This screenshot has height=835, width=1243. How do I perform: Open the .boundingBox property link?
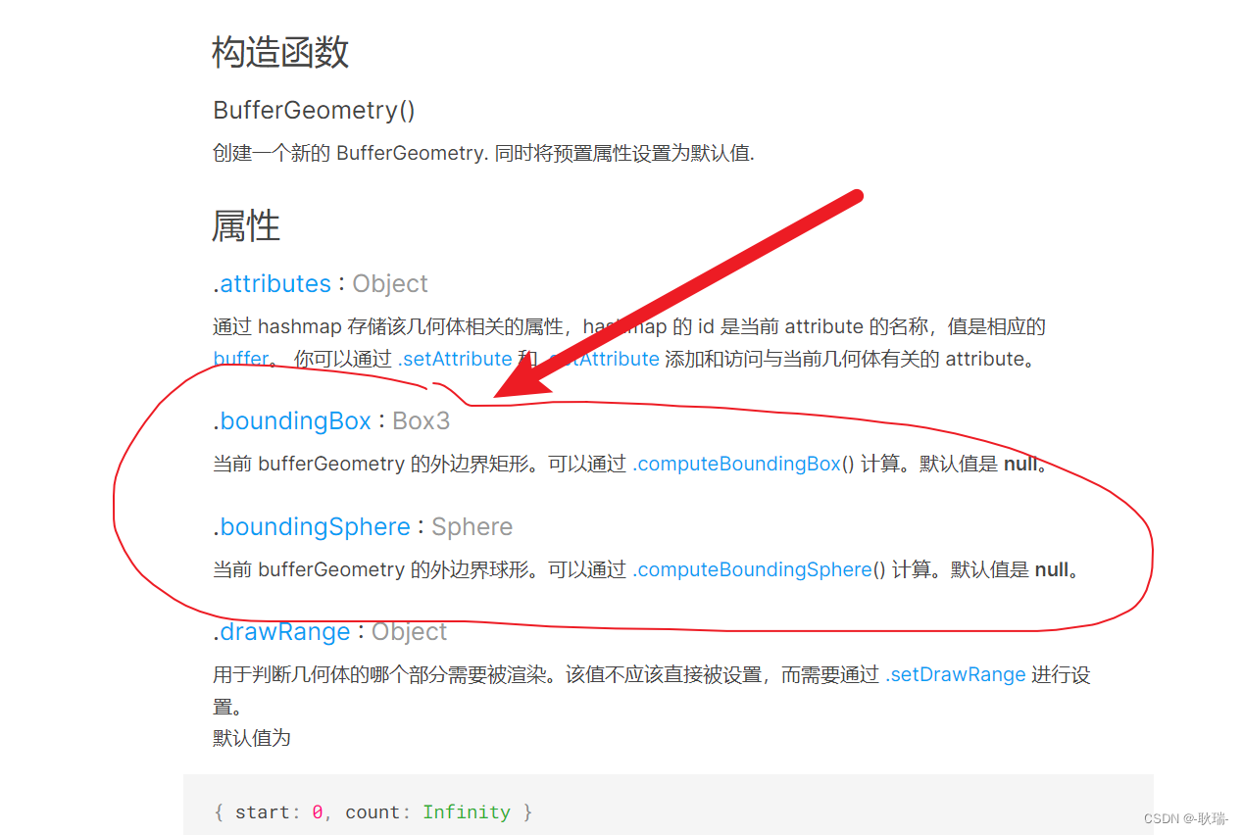tap(292, 421)
